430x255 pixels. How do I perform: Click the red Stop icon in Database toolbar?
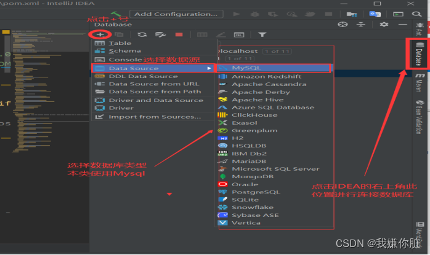(x=179, y=34)
